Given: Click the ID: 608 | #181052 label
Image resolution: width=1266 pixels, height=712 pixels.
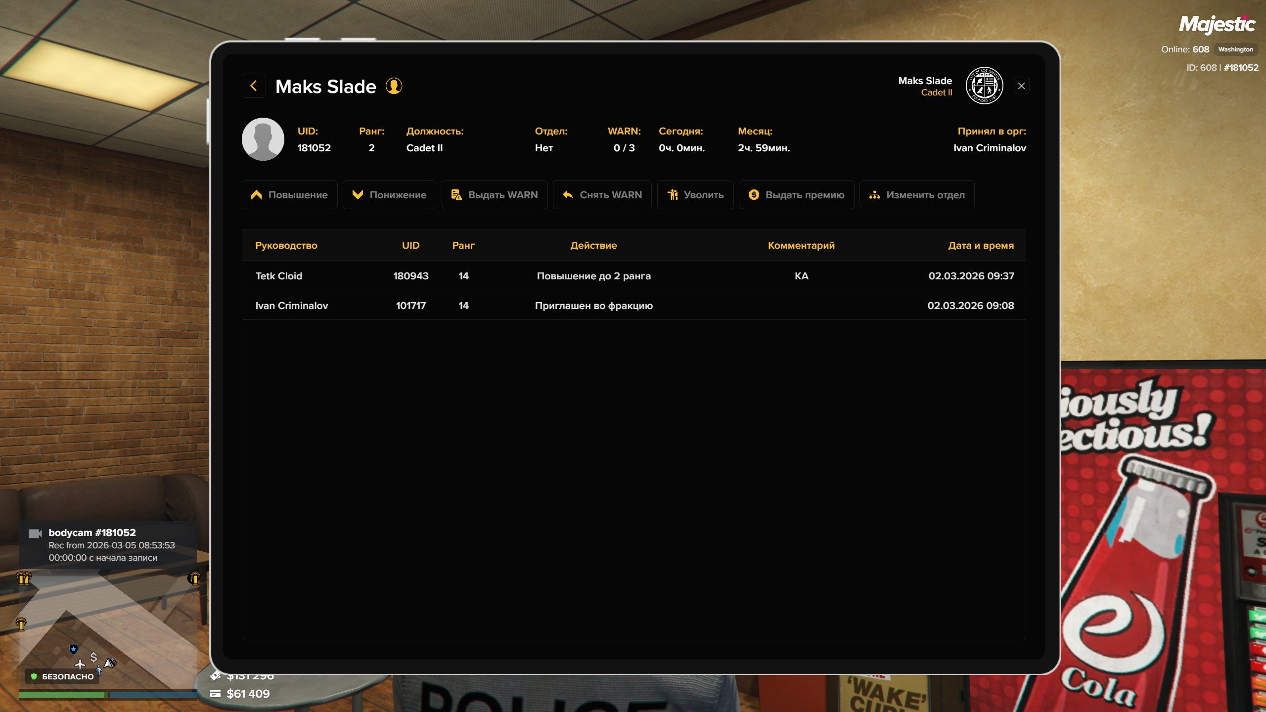Looking at the screenshot, I should pyautogui.click(x=1222, y=68).
